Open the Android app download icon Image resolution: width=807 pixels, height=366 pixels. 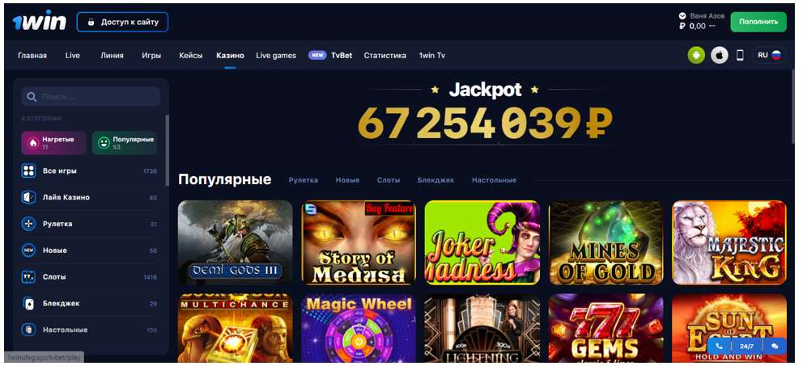(696, 55)
